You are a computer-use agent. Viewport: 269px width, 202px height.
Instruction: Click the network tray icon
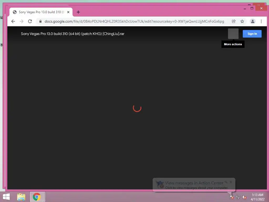point(238,197)
